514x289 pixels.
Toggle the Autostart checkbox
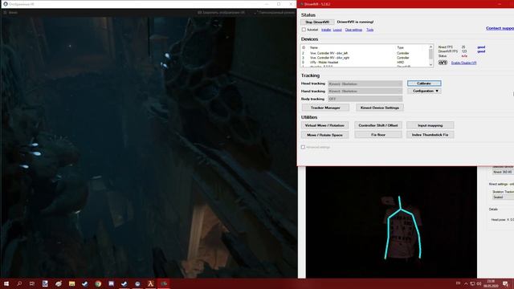304,30
